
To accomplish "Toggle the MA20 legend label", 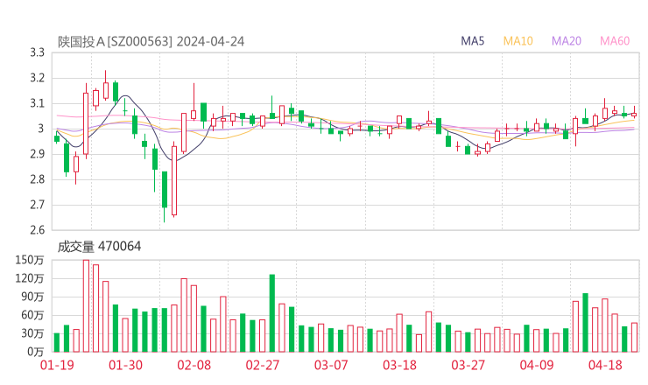I will pos(567,41).
